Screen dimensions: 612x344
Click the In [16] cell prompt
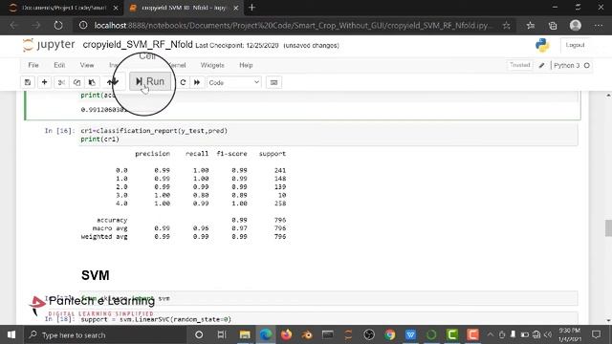point(59,131)
